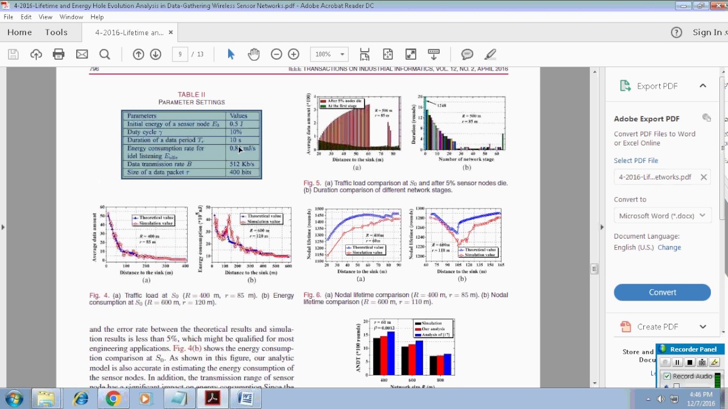Click the Recorder Panel region icon
Screen dimensions: 728x409
pos(702,362)
